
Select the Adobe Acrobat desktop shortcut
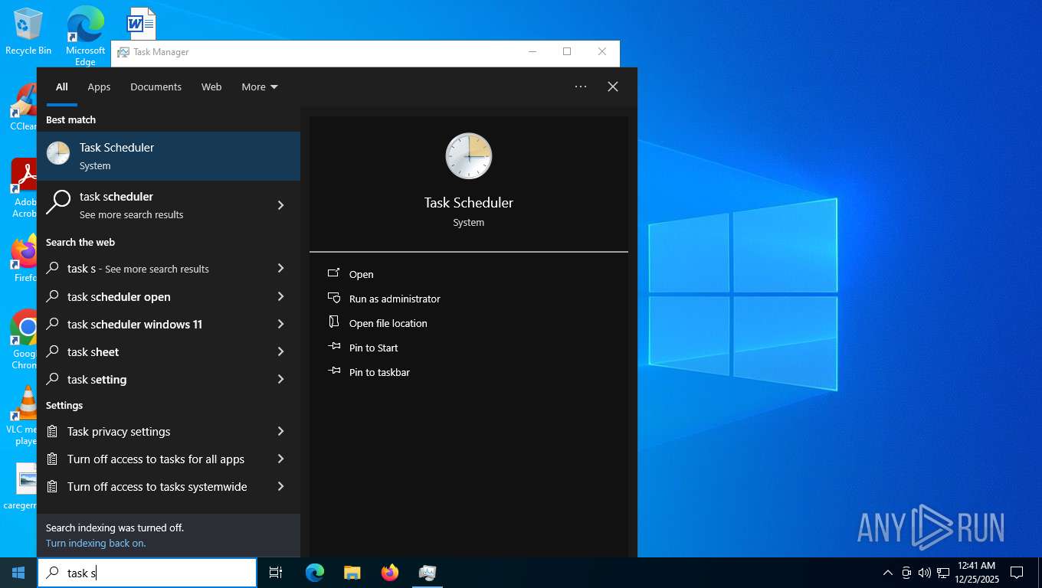(24, 188)
